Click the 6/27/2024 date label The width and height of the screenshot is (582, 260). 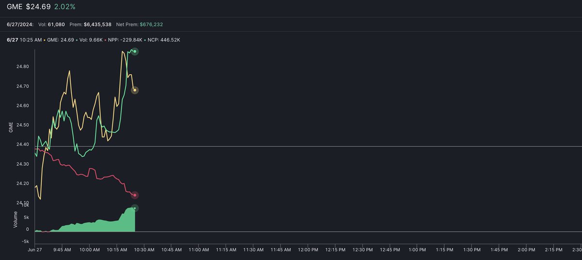click(x=20, y=24)
